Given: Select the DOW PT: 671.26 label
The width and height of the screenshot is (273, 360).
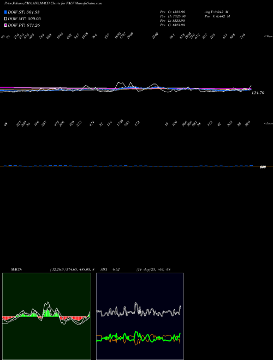Looking at the screenshot, I should pyautogui.click(x=24, y=25).
